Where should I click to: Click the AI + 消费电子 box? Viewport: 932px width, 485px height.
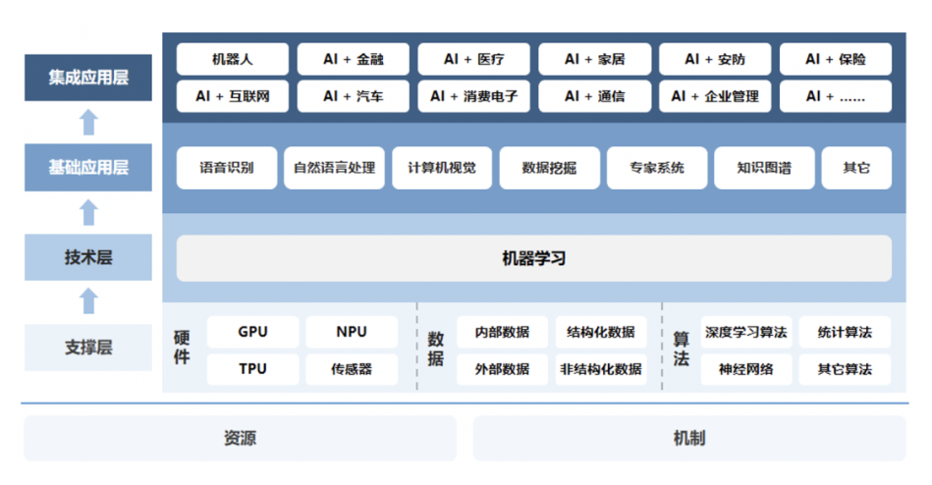tap(473, 96)
